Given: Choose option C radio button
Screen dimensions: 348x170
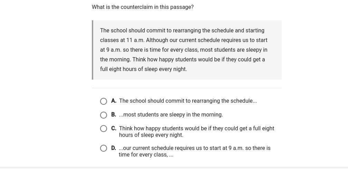Looking at the screenshot, I should [x=104, y=129].
